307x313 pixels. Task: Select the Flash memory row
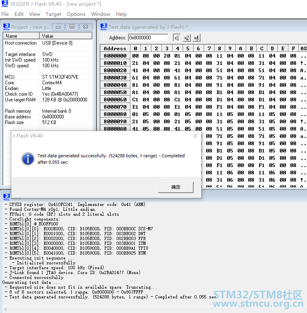point(48,111)
